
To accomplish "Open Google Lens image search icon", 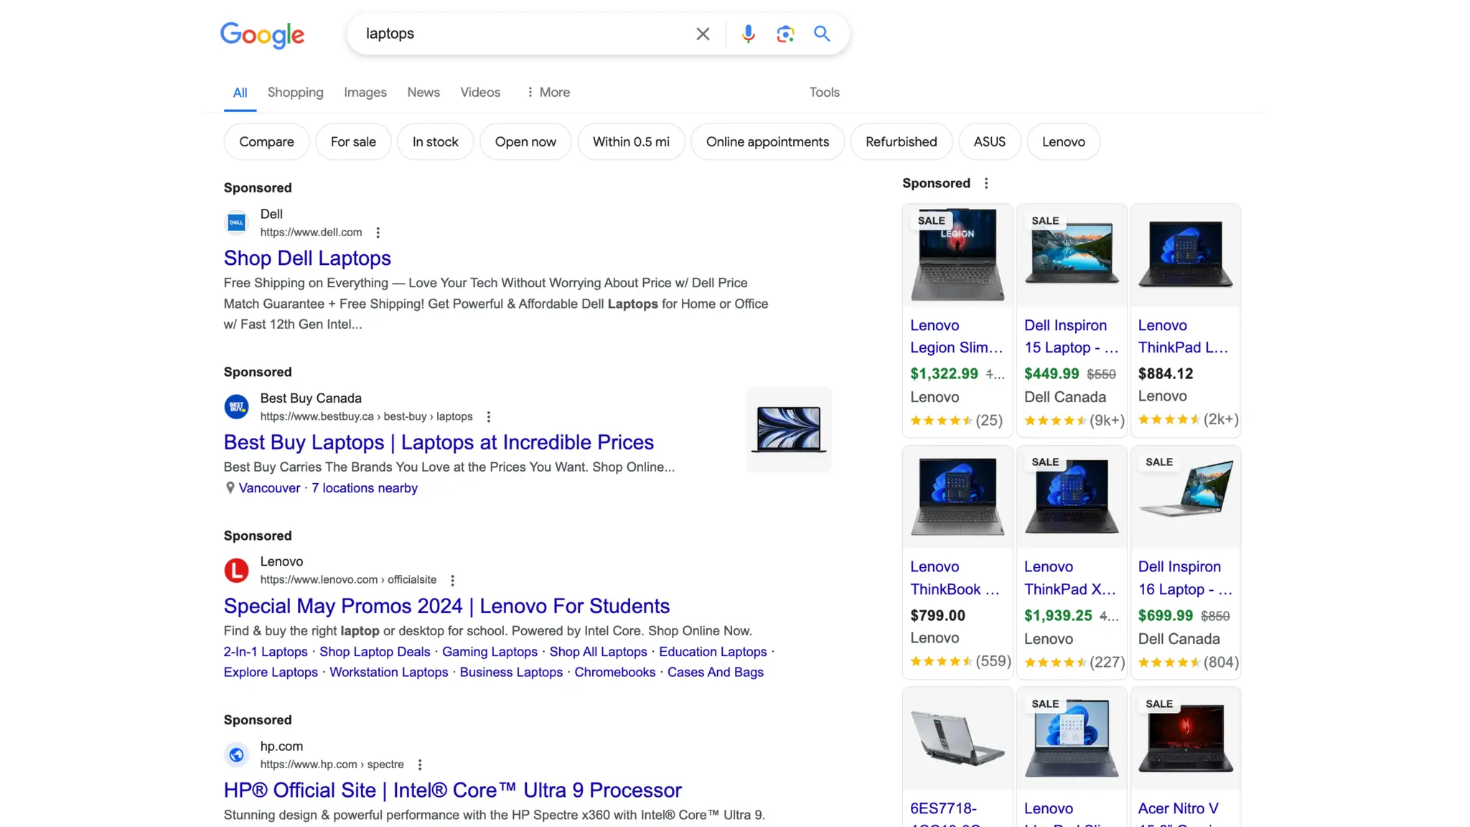I will click(x=785, y=34).
